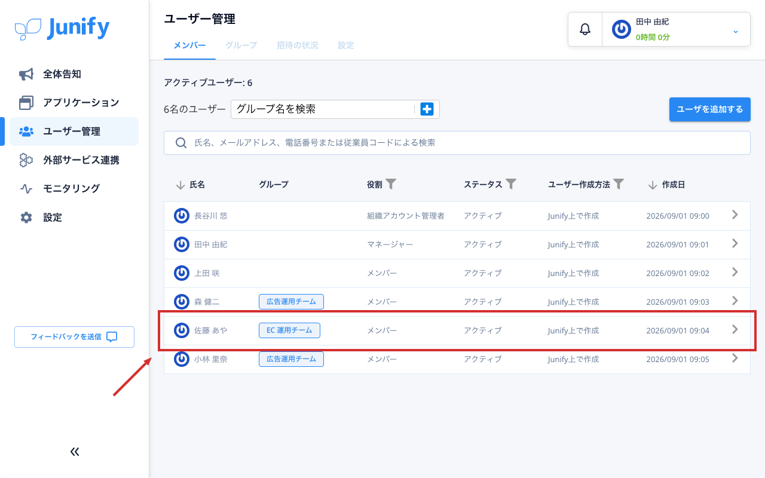Click the 外部サービス連携 gears icon
The height and width of the screenshot is (478, 765).
pyautogui.click(x=26, y=160)
